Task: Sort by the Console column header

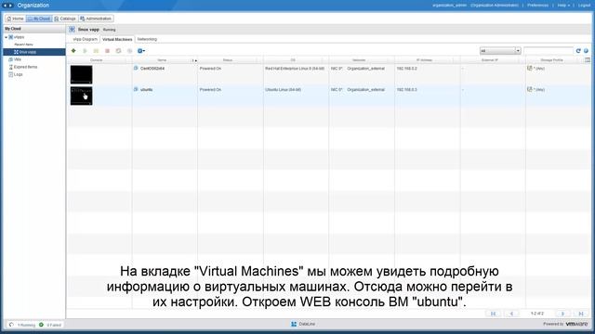Action: (x=97, y=60)
